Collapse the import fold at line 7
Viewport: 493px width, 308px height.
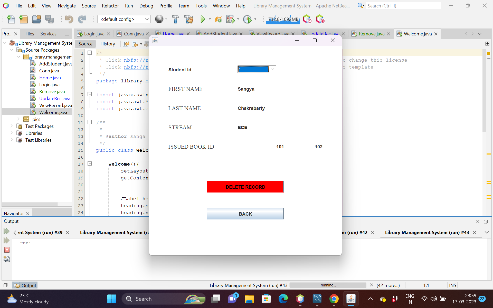[x=90, y=94]
